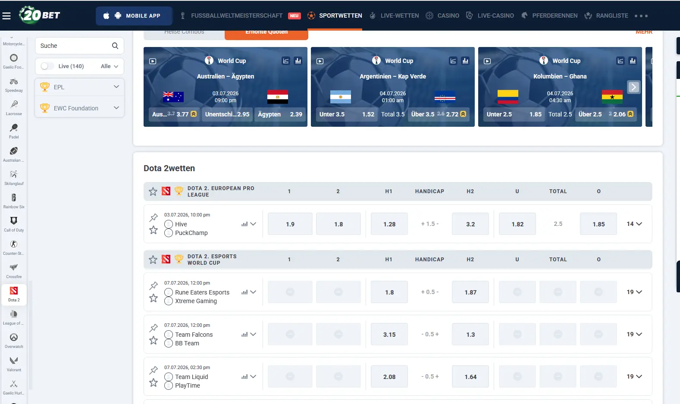The width and height of the screenshot is (680, 404).
Task: Bet Unter 3.5 at 1.52 Argentinien
Action: coord(347,114)
